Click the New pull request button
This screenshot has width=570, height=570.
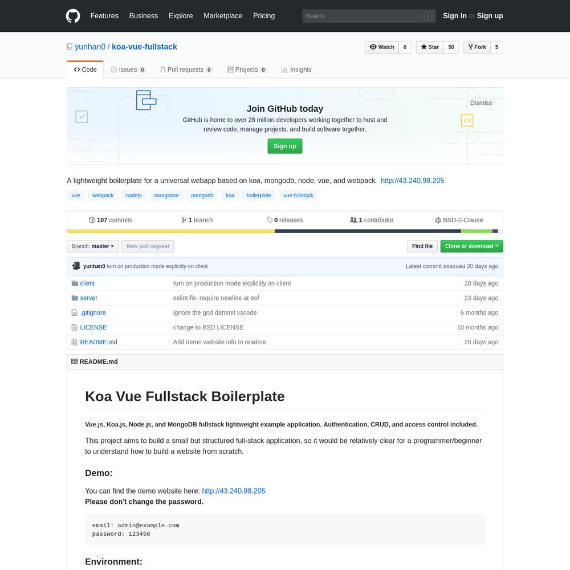(148, 246)
